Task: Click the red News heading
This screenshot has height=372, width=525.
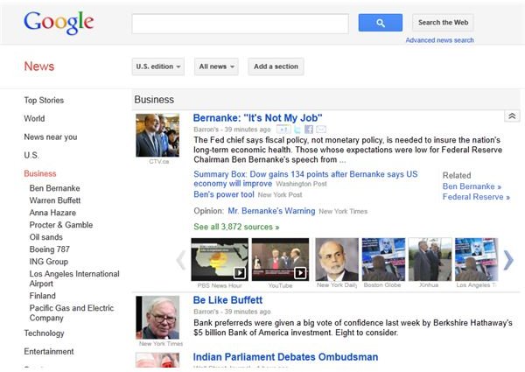Action: point(39,67)
